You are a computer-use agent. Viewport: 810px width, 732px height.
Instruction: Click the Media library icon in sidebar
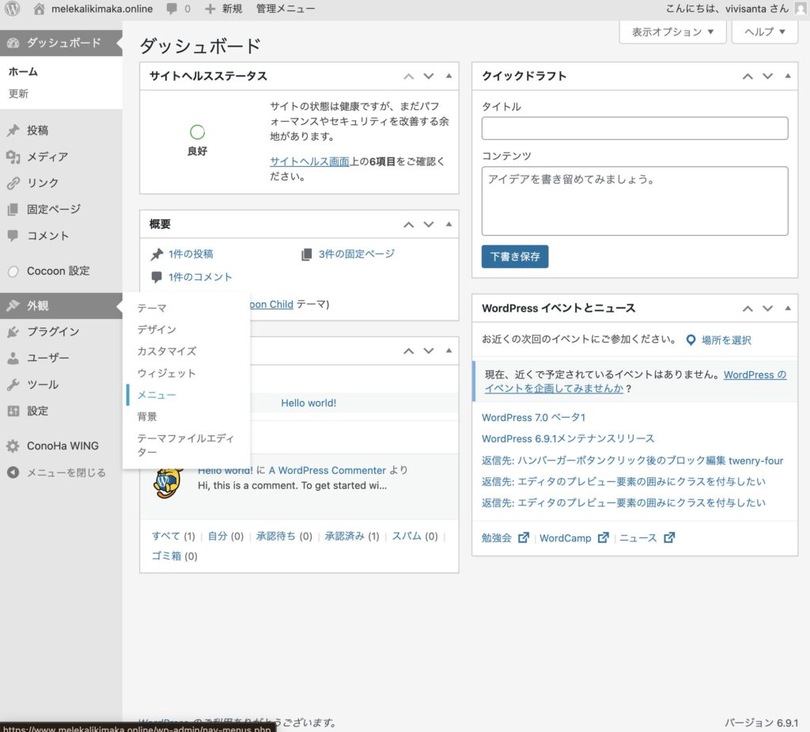tap(13, 157)
